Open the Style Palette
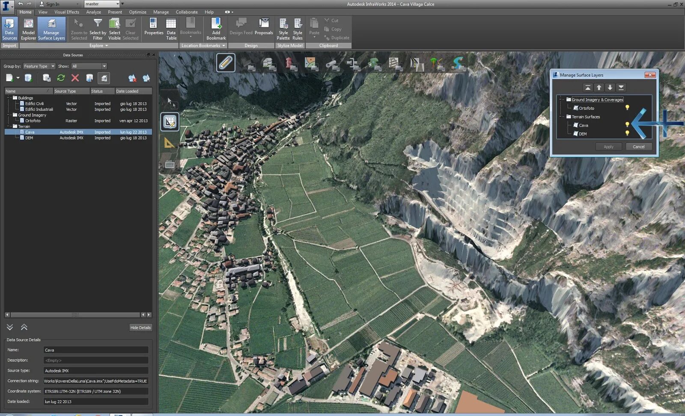The image size is (685, 416). (x=283, y=29)
